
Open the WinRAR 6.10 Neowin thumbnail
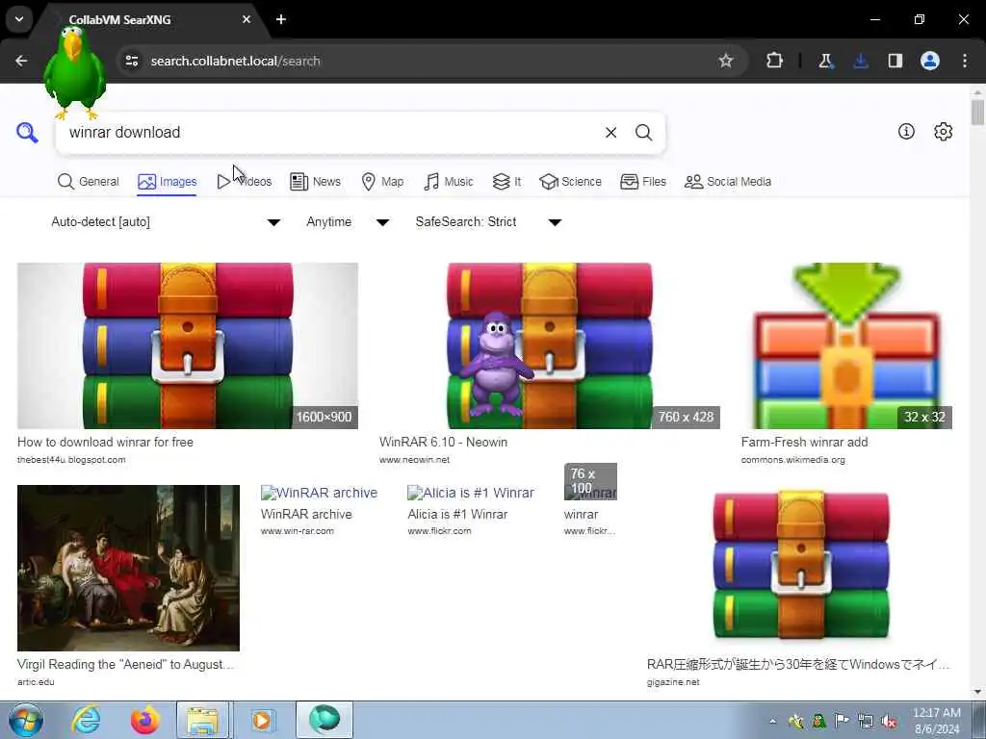550,345
